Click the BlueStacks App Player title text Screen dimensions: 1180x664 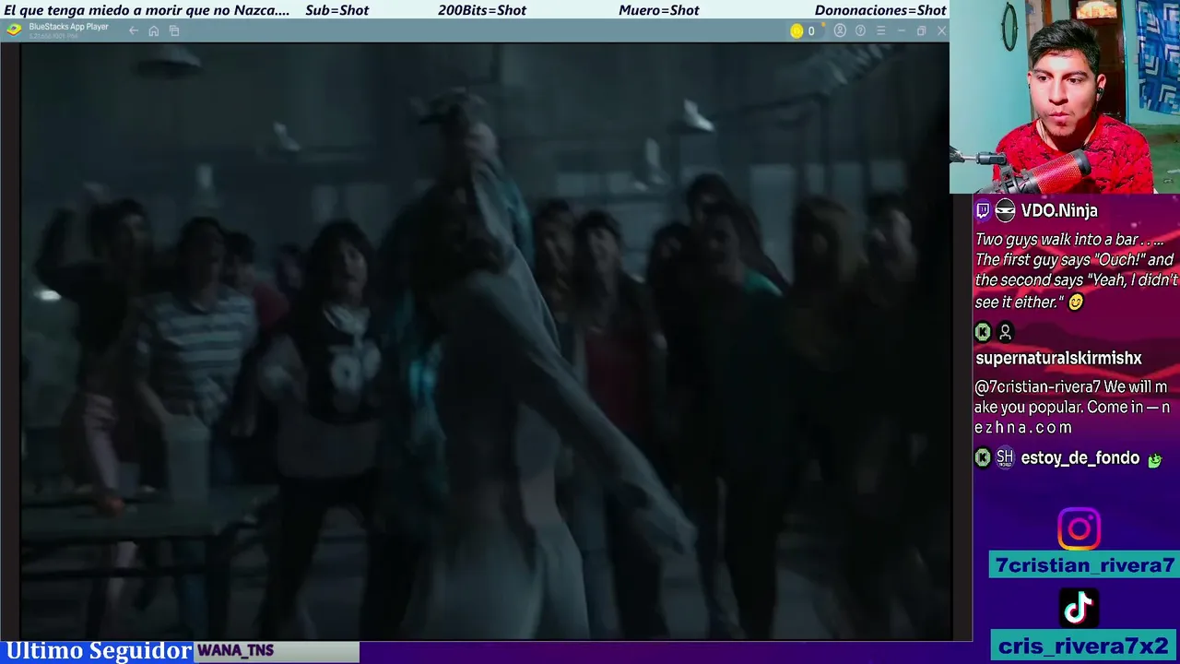[68, 27]
